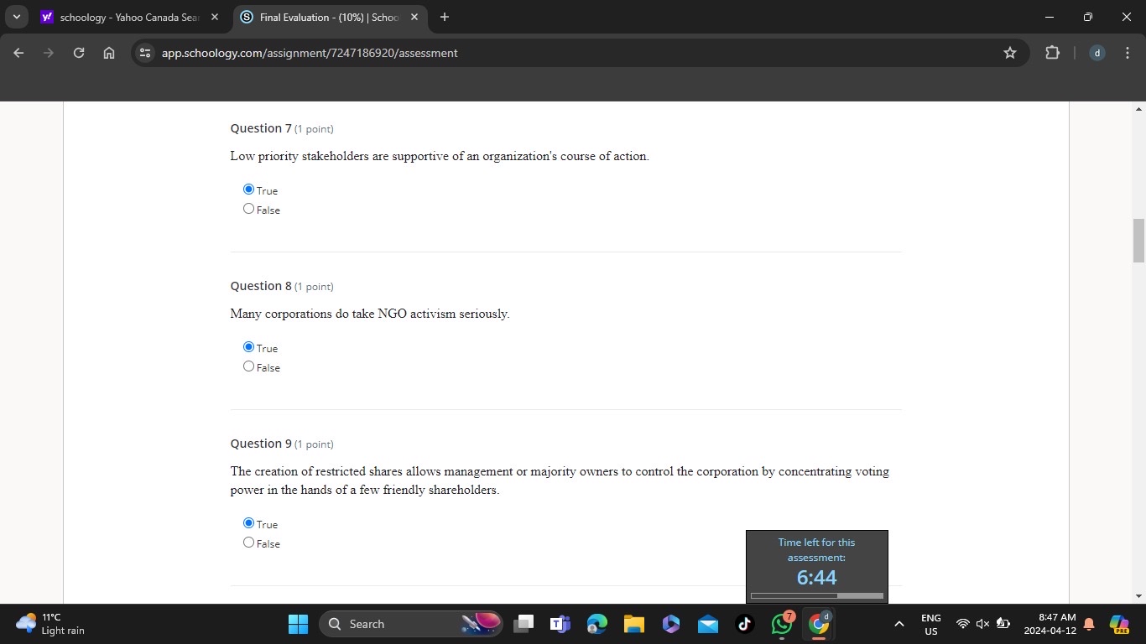Select False for Question 8

248,366
